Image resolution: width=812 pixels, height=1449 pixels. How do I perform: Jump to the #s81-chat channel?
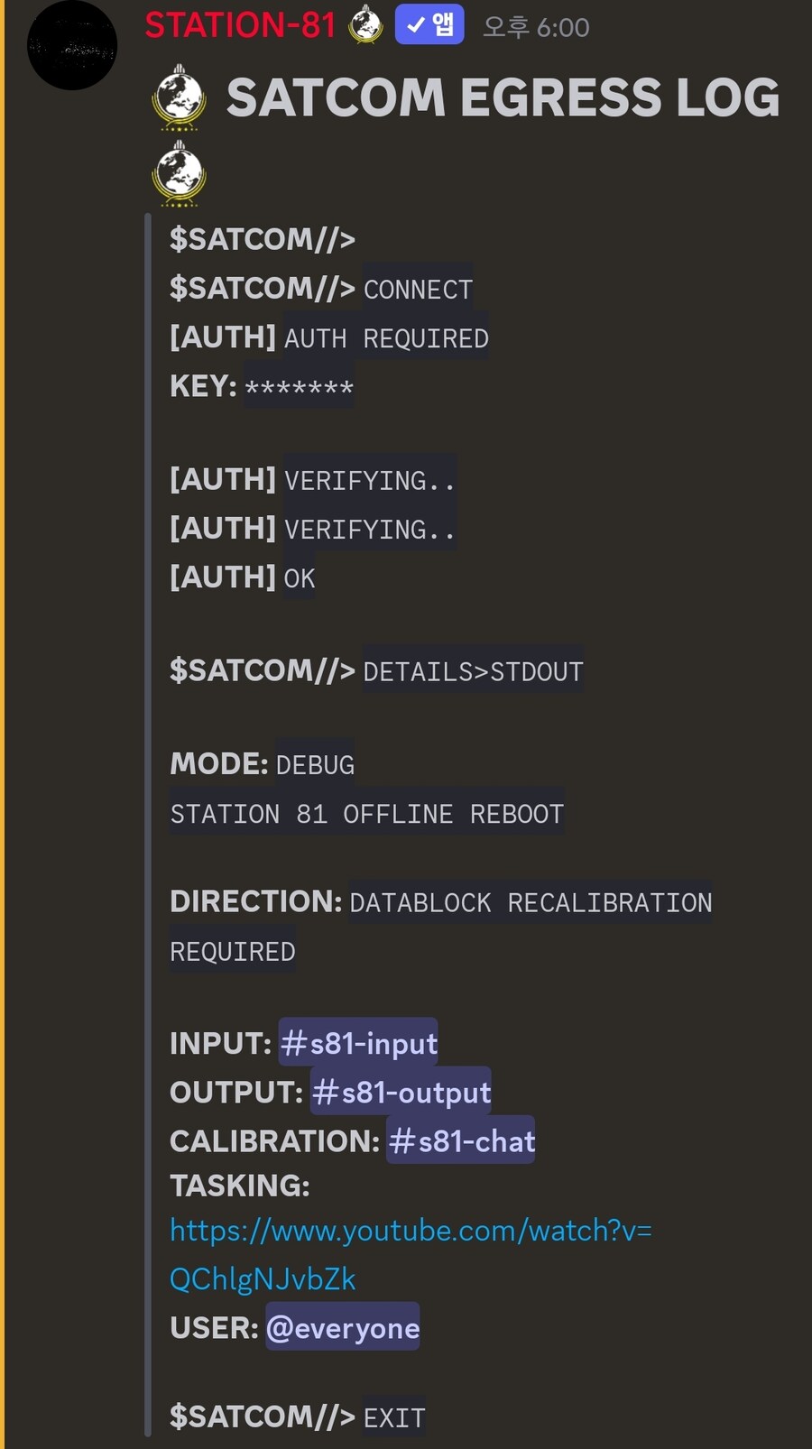coord(461,1140)
